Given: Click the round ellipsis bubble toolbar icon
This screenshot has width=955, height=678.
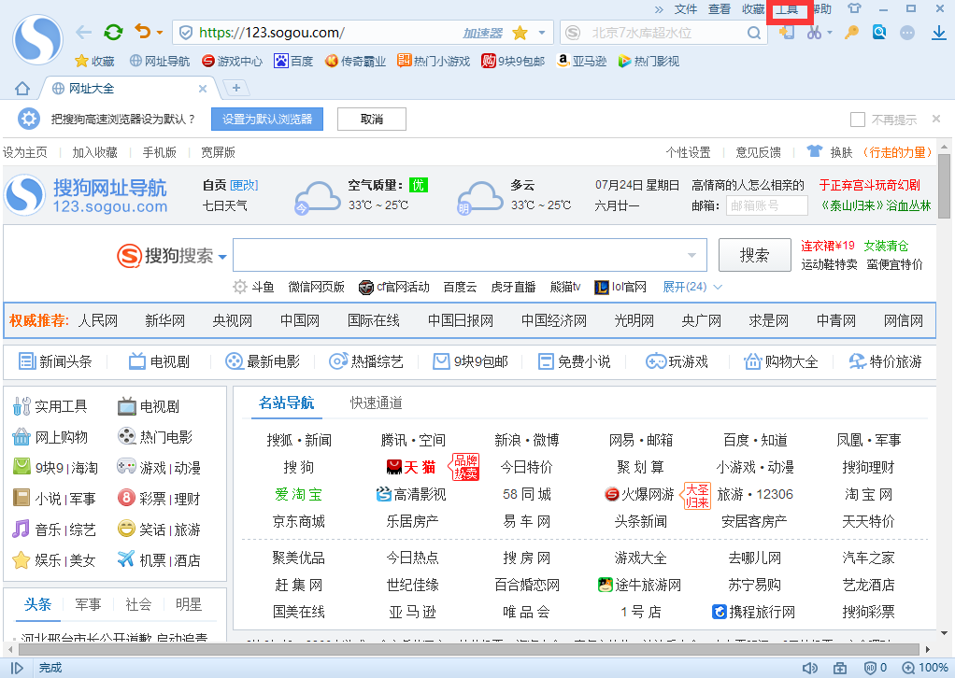Looking at the screenshot, I should click(907, 33).
